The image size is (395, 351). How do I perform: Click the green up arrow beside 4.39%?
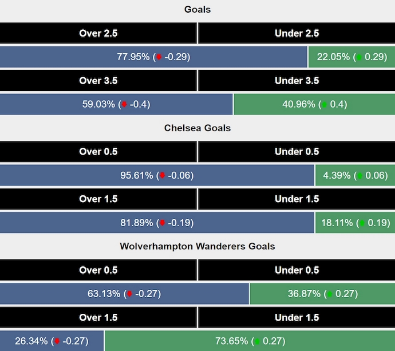click(360, 176)
